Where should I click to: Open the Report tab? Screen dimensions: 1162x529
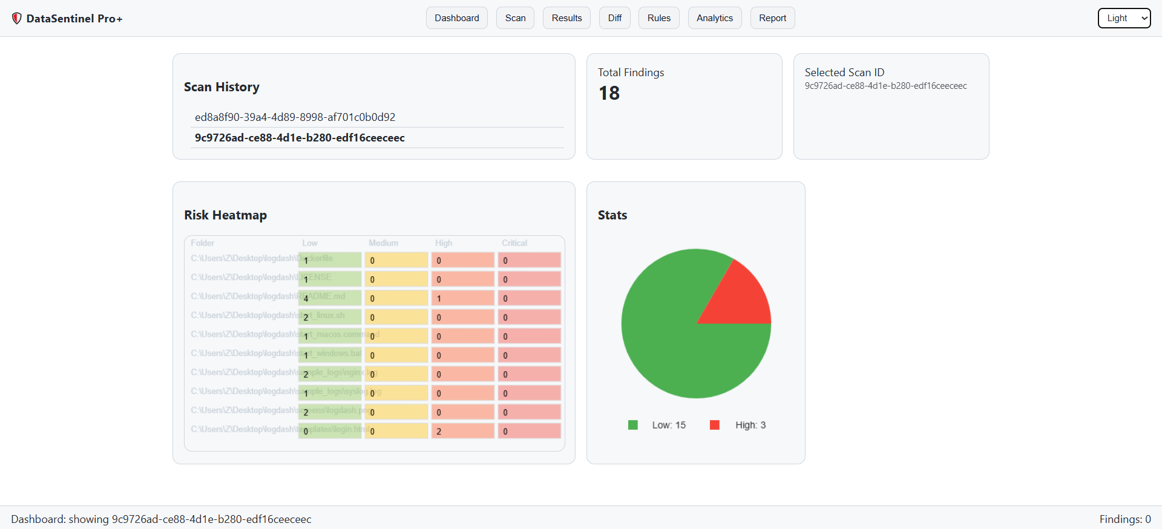(773, 18)
